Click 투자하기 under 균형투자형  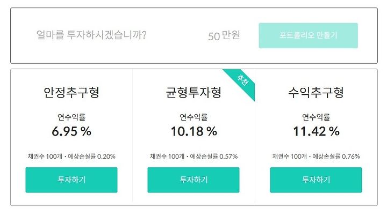coord(193,180)
